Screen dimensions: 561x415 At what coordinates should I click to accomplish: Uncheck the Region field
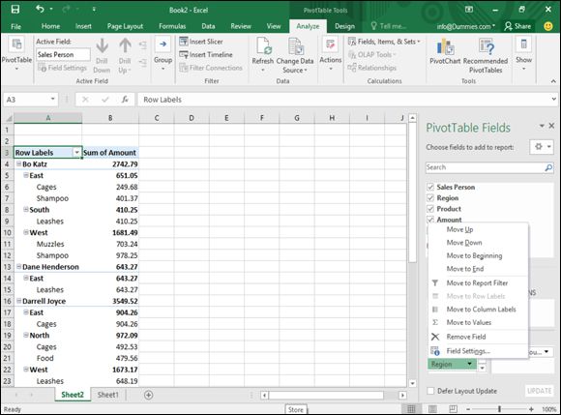pos(430,198)
